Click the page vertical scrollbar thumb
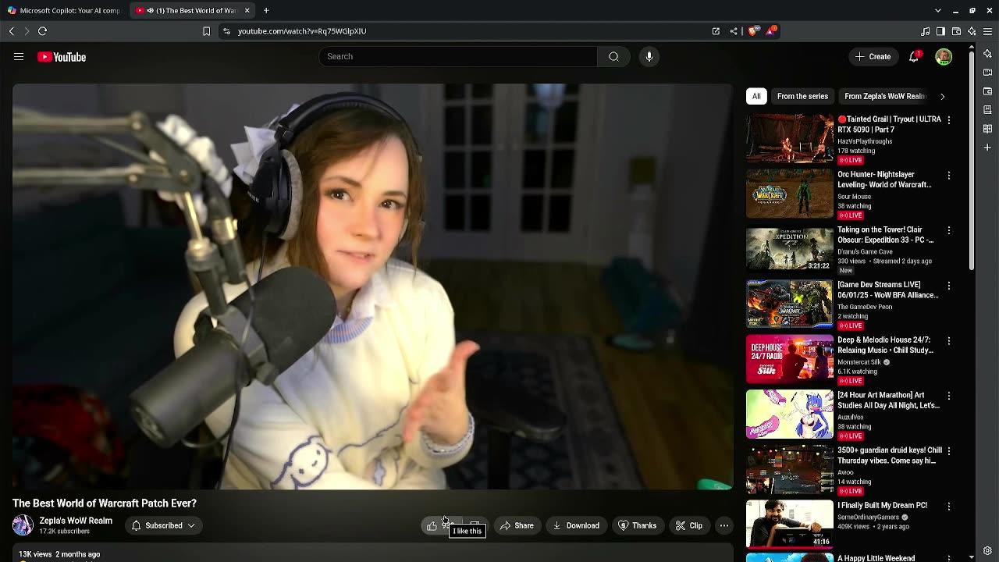 (972, 160)
